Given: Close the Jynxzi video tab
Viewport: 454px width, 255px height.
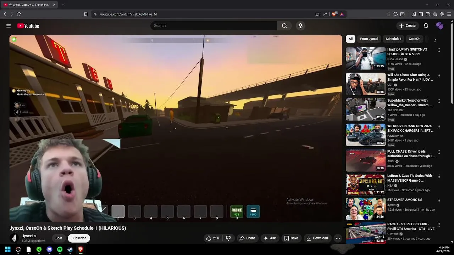Looking at the screenshot, I should point(54,5).
